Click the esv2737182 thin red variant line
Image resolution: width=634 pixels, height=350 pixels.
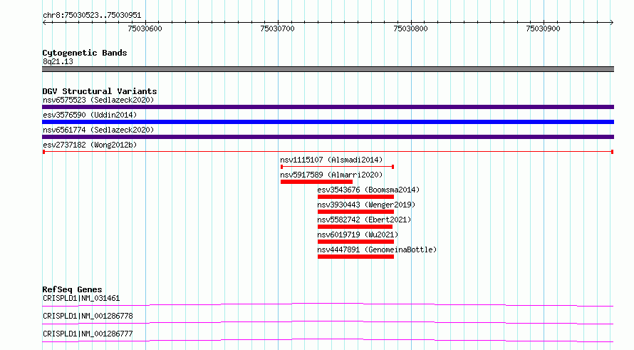click(328, 152)
